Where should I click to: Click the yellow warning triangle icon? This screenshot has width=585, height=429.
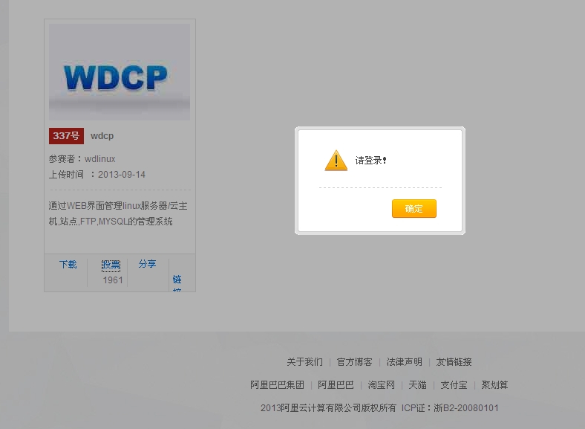point(336,161)
